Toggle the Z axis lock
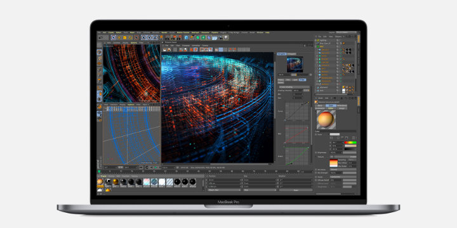This screenshot has width=457, height=228. pyautogui.click(x=155, y=37)
